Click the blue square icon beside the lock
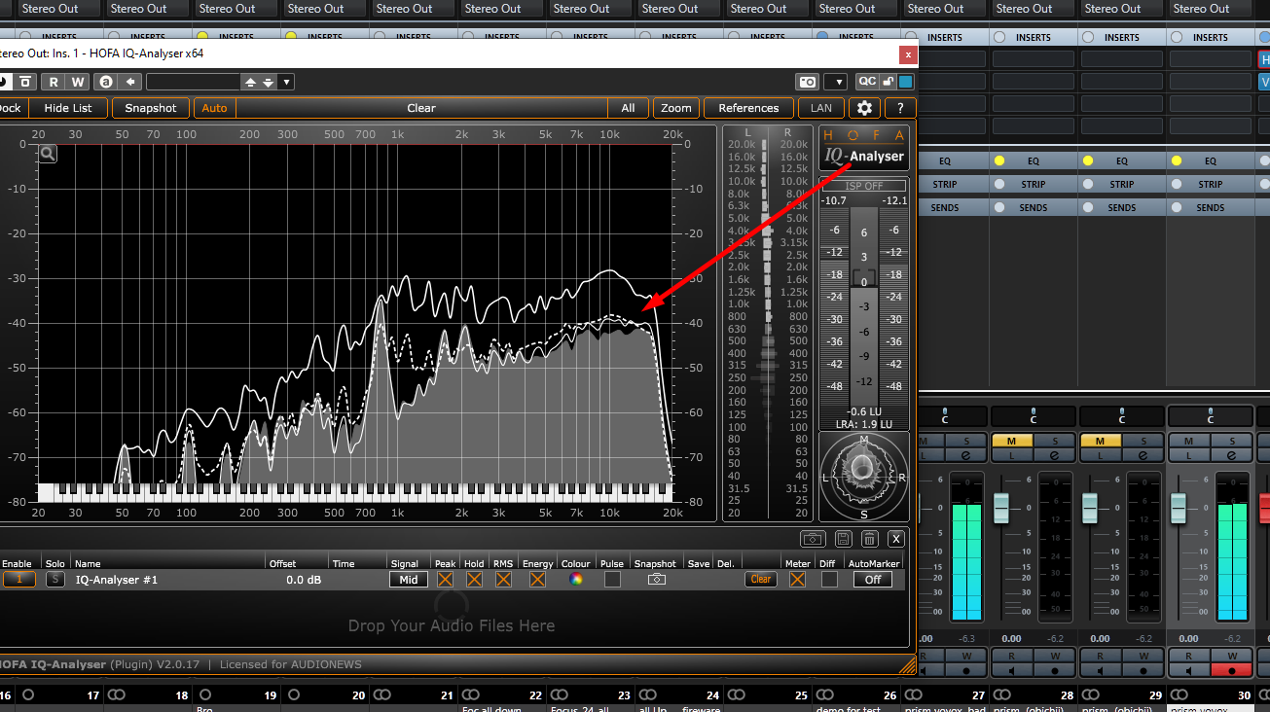The image size is (1270, 712). pos(905,82)
